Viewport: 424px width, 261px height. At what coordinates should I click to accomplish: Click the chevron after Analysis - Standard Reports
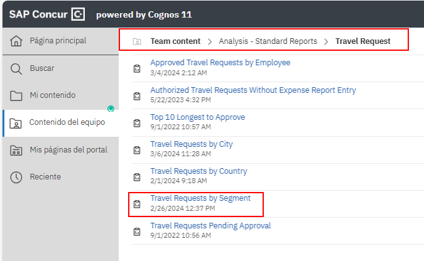coord(326,41)
